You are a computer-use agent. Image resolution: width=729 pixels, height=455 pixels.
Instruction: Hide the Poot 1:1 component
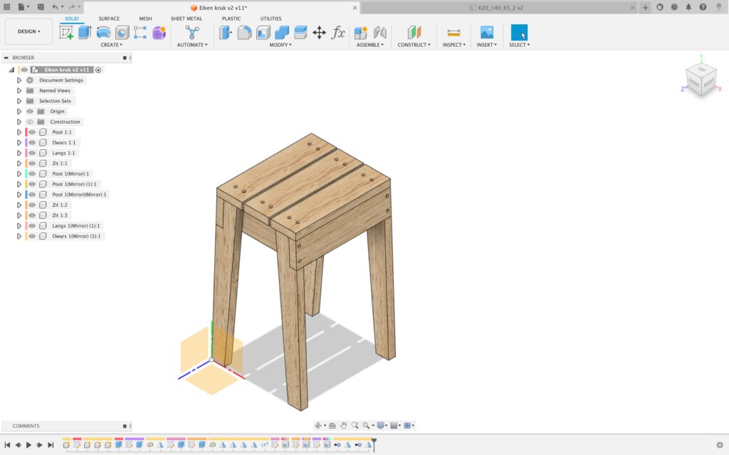click(32, 132)
